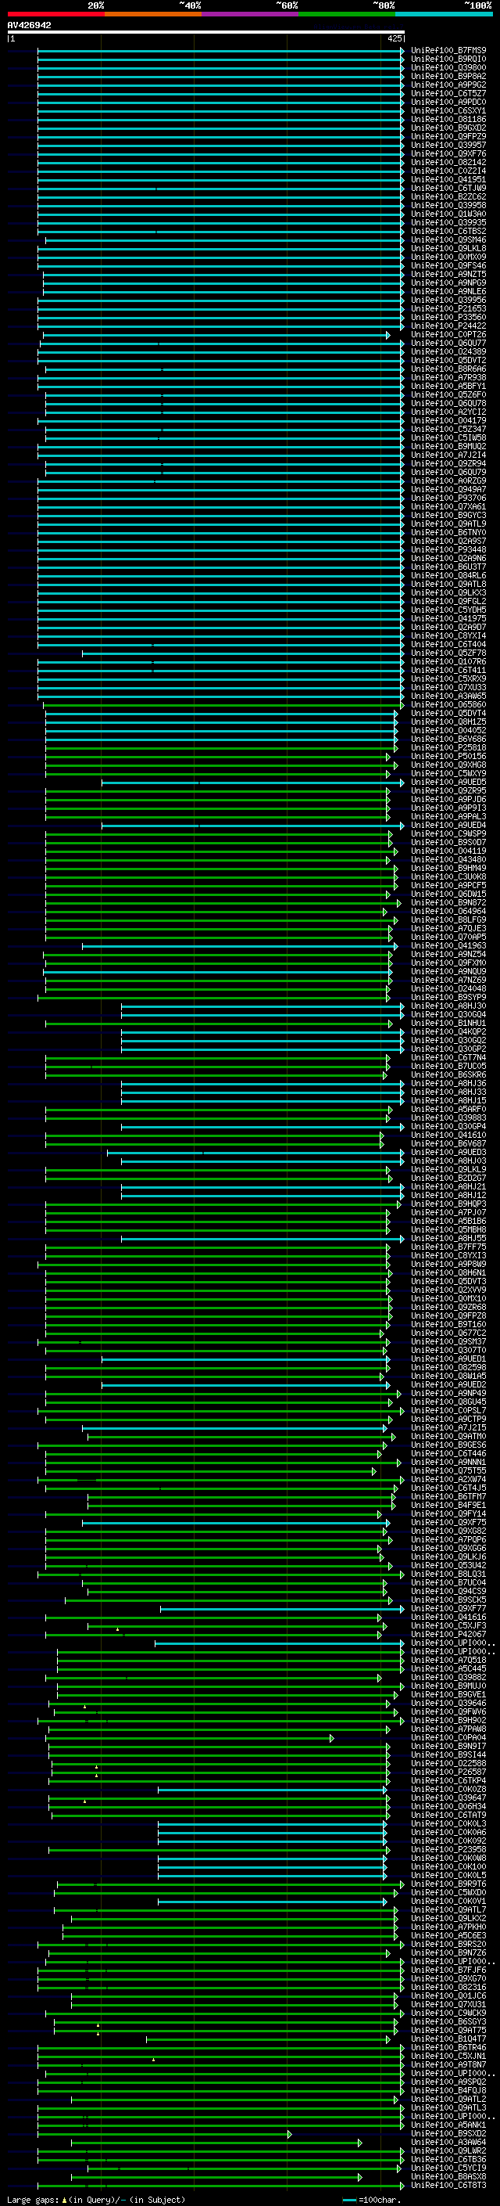The image size is (500, 2206).
Task: Click the cyan alignment bar for UniRef100_Q30GP2
Action: (x=262, y=1048)
